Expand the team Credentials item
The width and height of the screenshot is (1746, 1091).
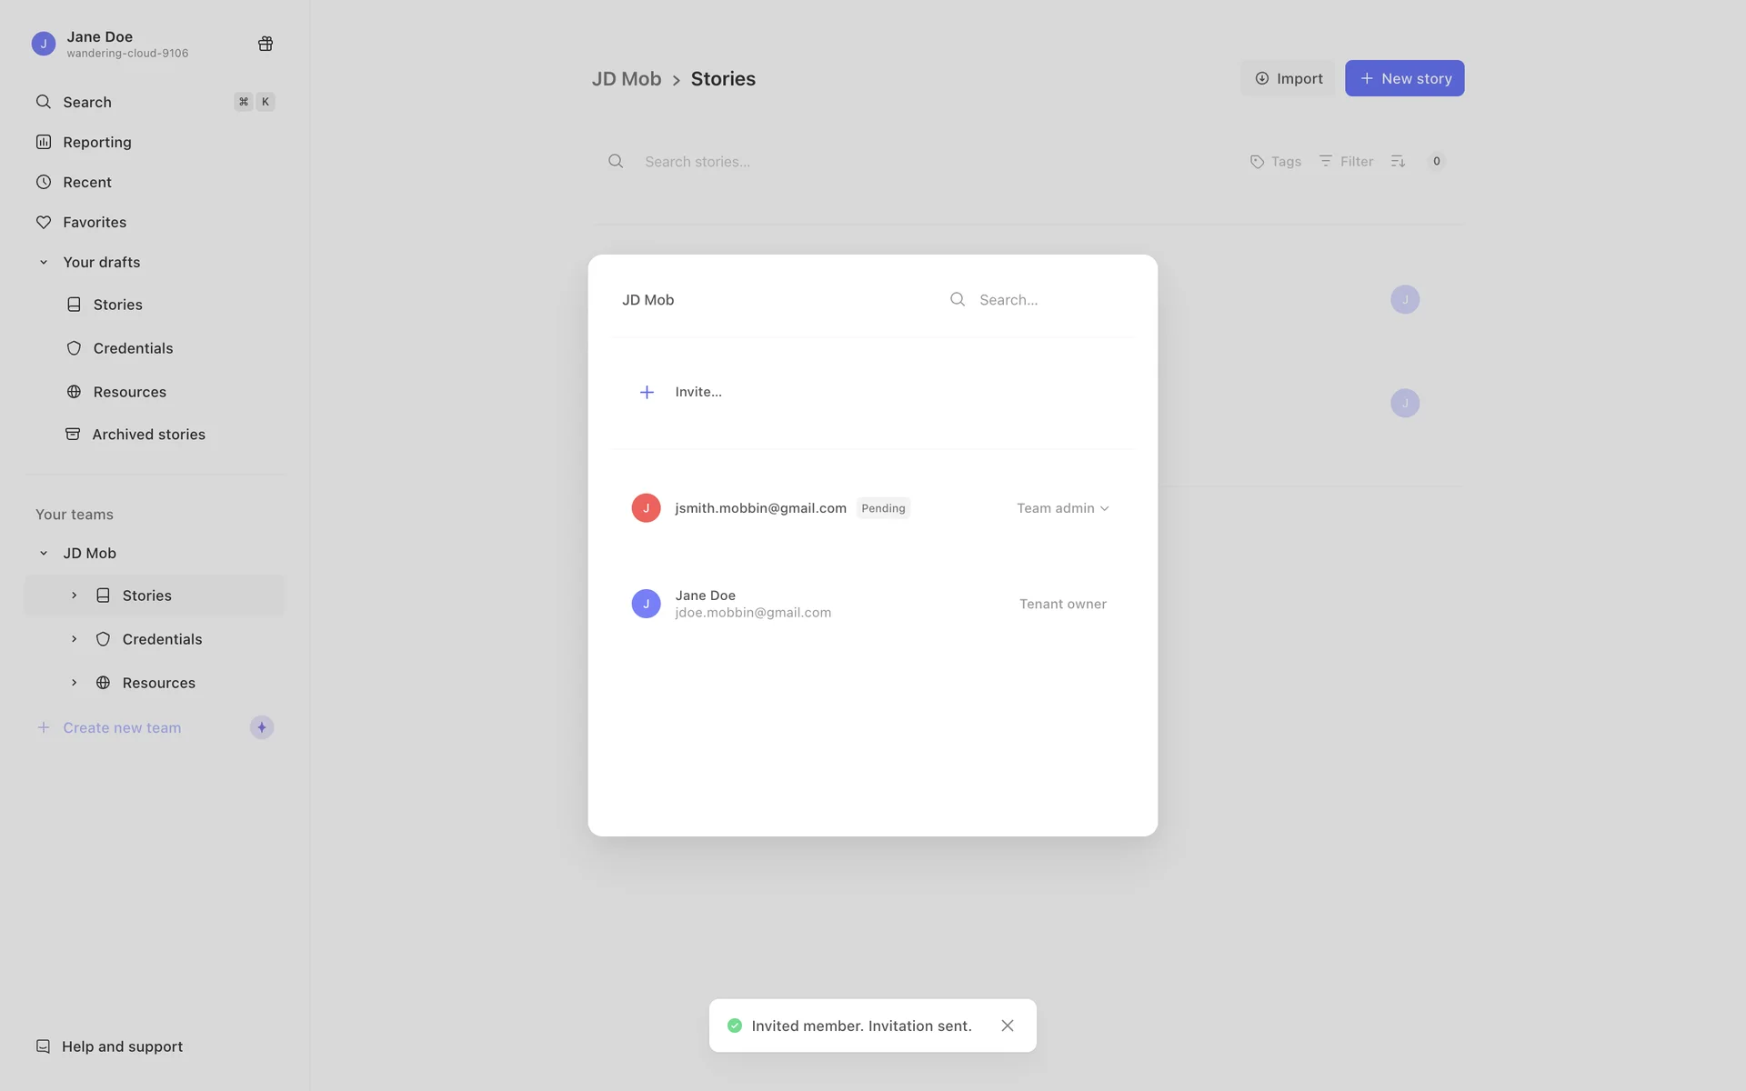click(x=74, y=639)
